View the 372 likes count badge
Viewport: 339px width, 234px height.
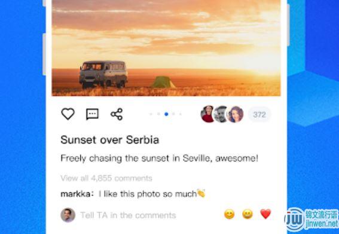click(259, 114)
